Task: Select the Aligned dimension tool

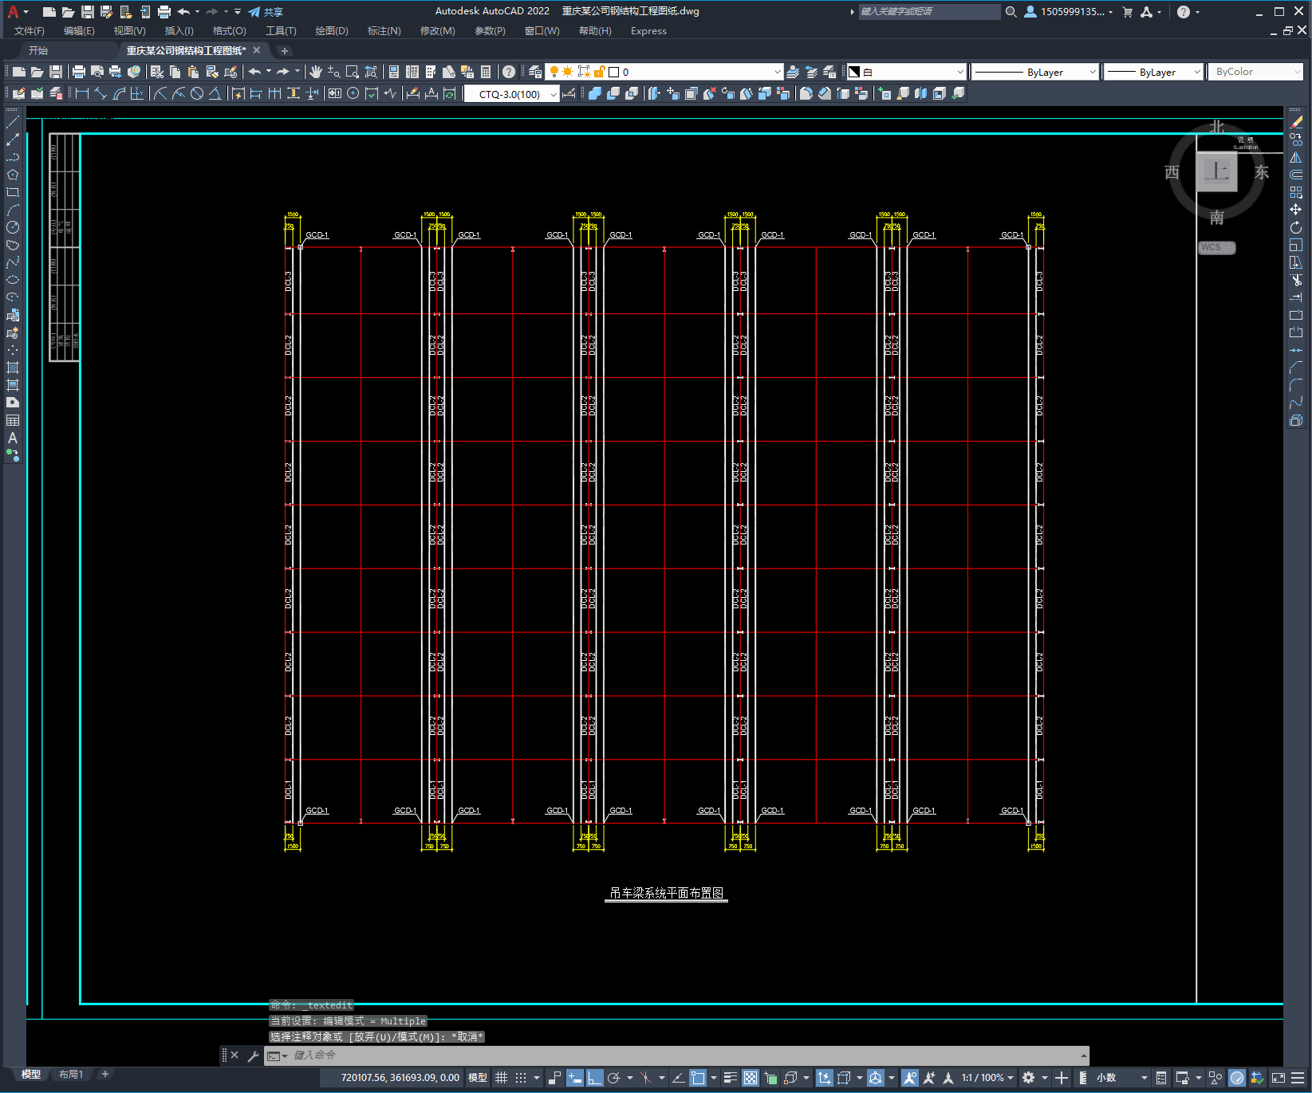Action: tap(100, 94)
